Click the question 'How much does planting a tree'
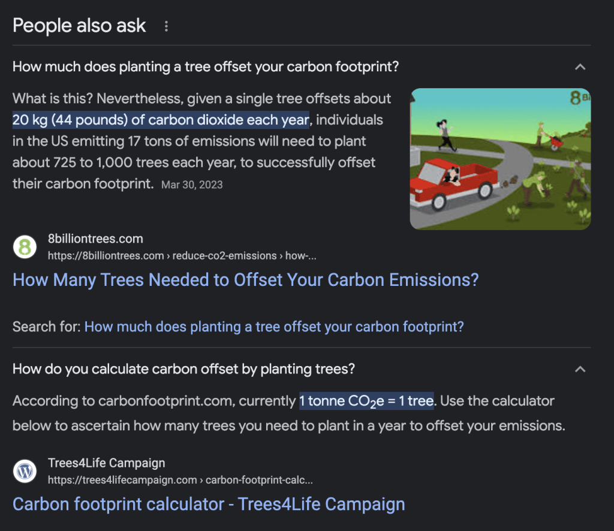This screenshot has height=531, width=614. coord(206,67)
